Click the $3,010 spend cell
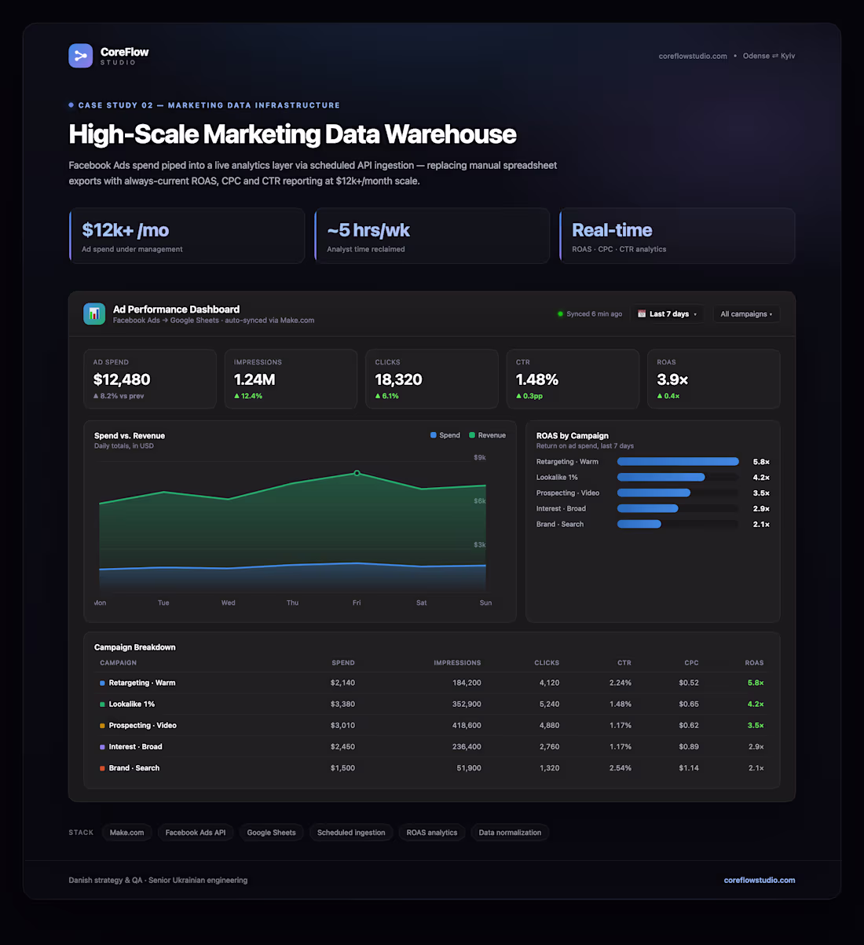 click(x=342, y=726)
